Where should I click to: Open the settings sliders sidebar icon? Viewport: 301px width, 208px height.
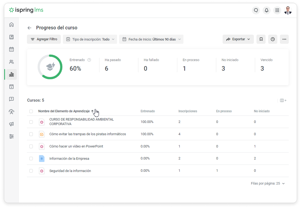click(11, 137)
